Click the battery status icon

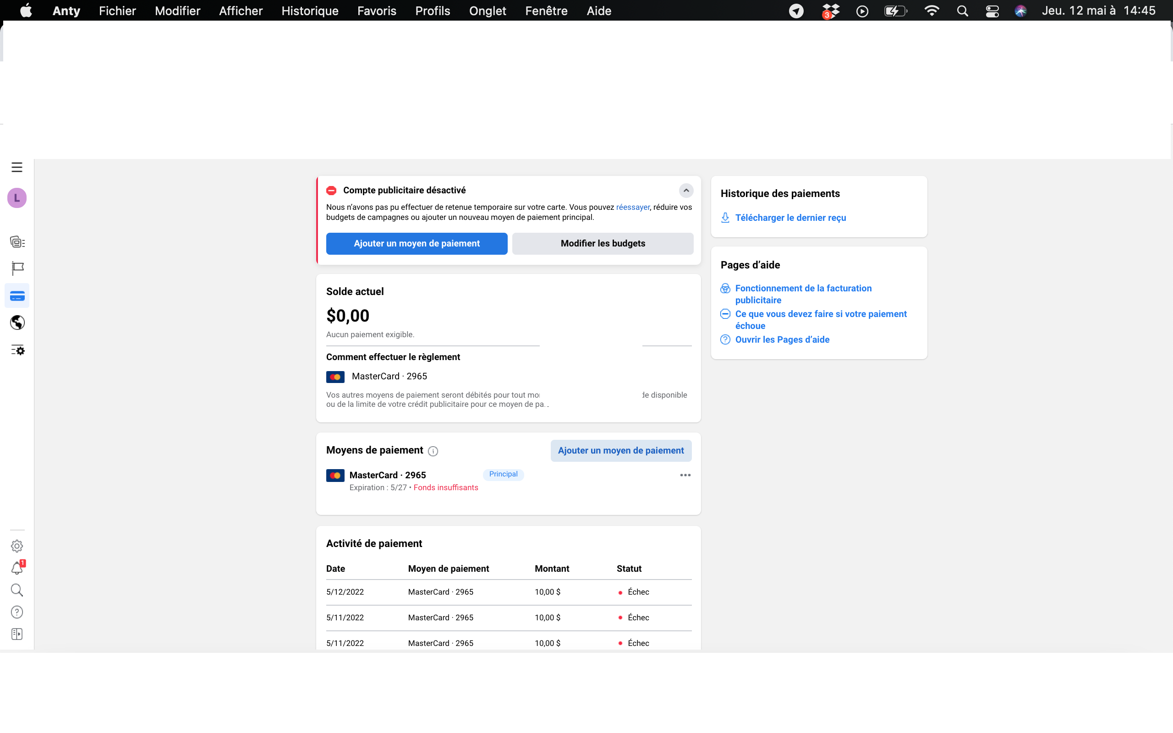click(895, 11)
